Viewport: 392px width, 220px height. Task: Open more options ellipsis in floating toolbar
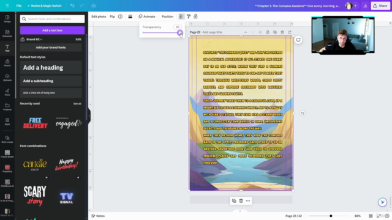248,201
